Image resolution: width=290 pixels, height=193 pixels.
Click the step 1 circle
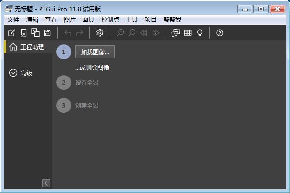tap(64, 52)
